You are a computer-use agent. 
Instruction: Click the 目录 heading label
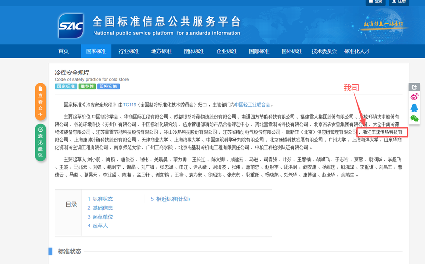pyautogui.click(x=71, y=204)
